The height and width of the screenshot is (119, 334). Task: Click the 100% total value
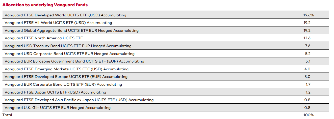309,115
